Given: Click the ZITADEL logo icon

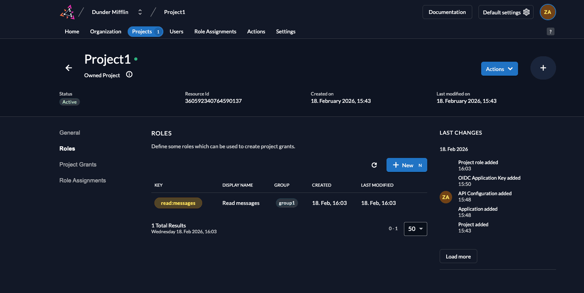Looking at the screenshot, I should click(67, 12).
